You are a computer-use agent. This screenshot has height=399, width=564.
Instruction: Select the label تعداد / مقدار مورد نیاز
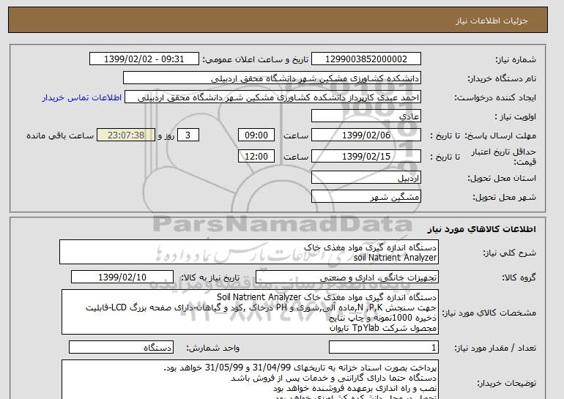(x=495, y=348)
